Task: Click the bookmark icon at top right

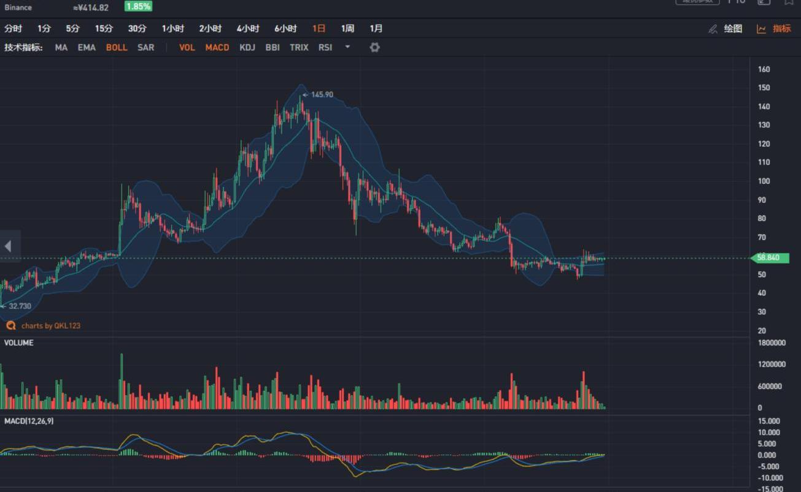Action: tap(789, 2)
